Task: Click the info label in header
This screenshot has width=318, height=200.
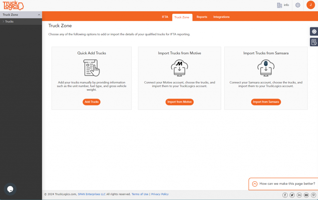Action: pyautogui.click(x=286, y=5)
